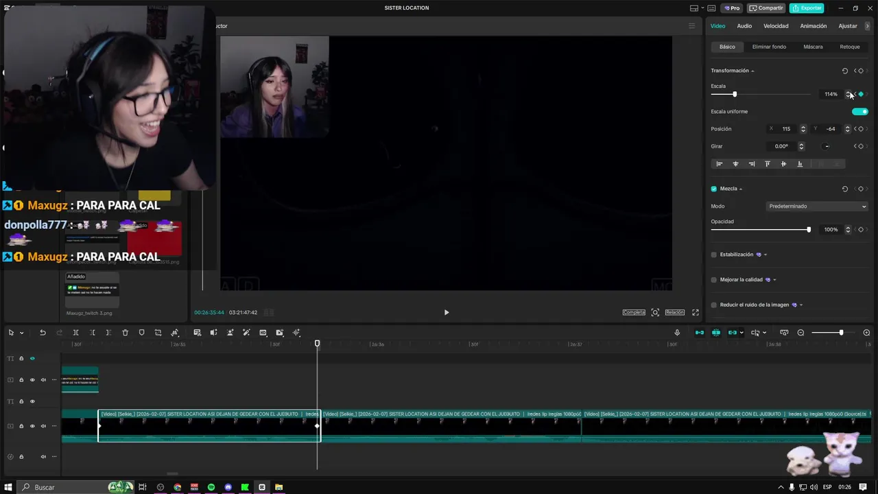Split the clip at the playhead
878x494 pixels.
[x=76, y=333]
